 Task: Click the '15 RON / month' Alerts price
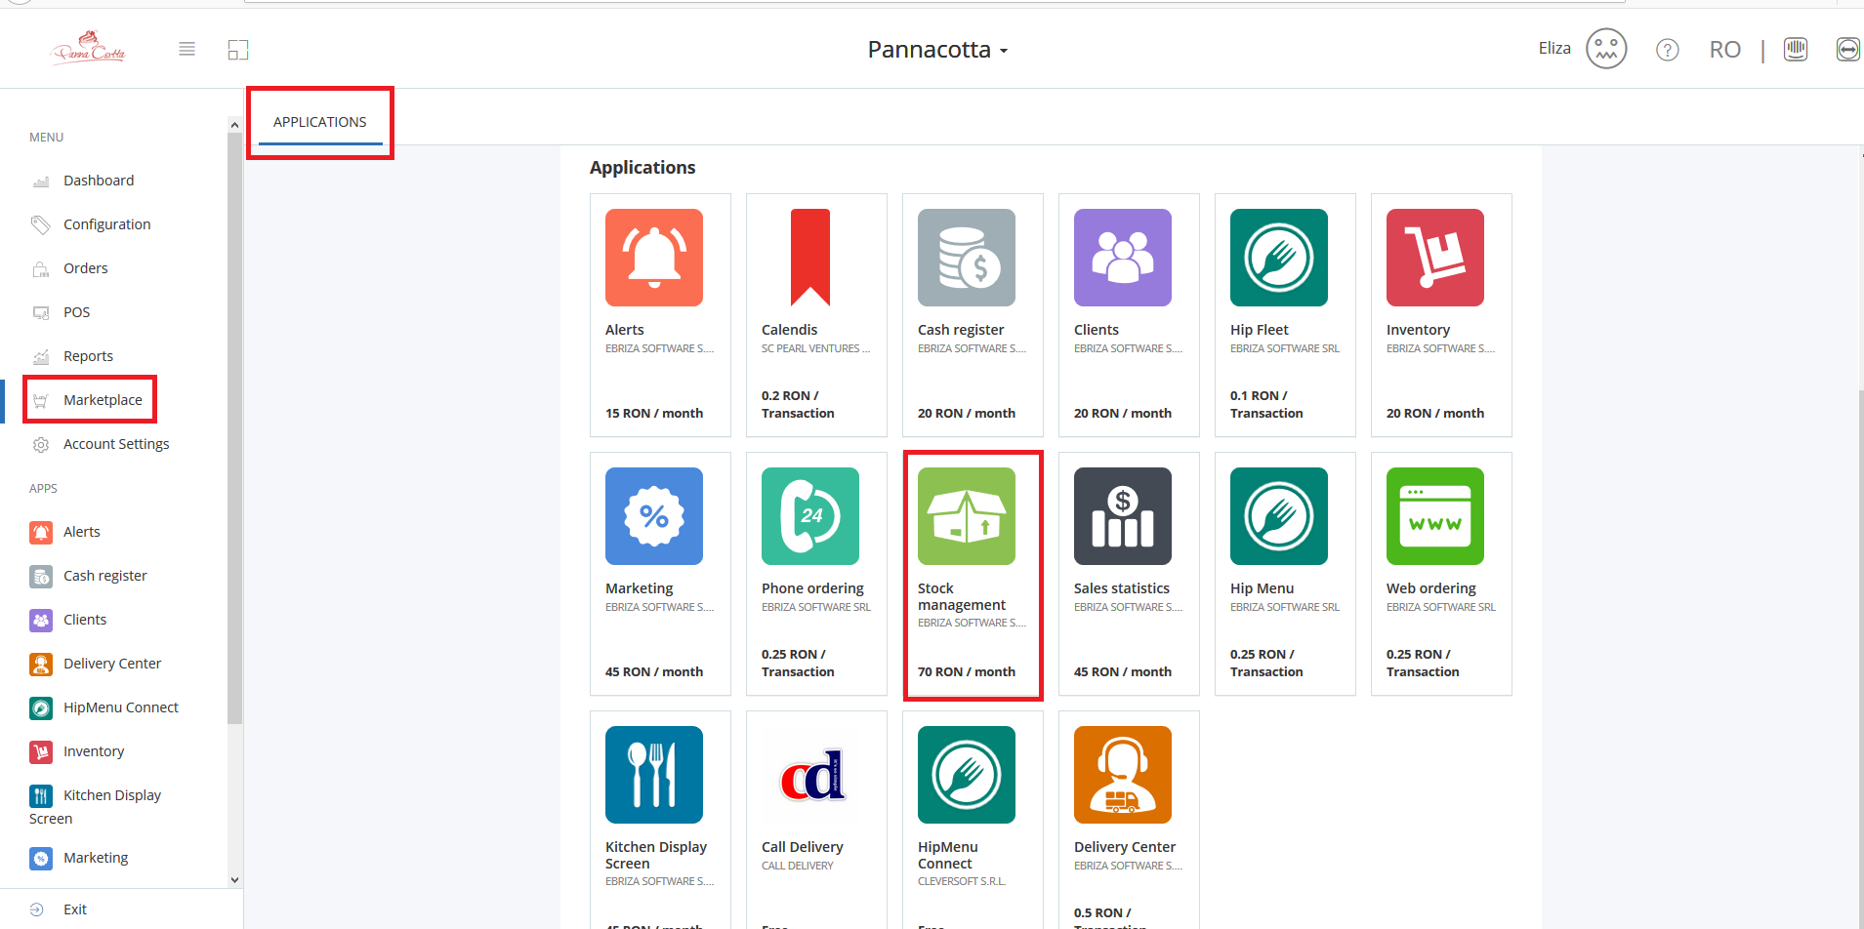[654, 414]
